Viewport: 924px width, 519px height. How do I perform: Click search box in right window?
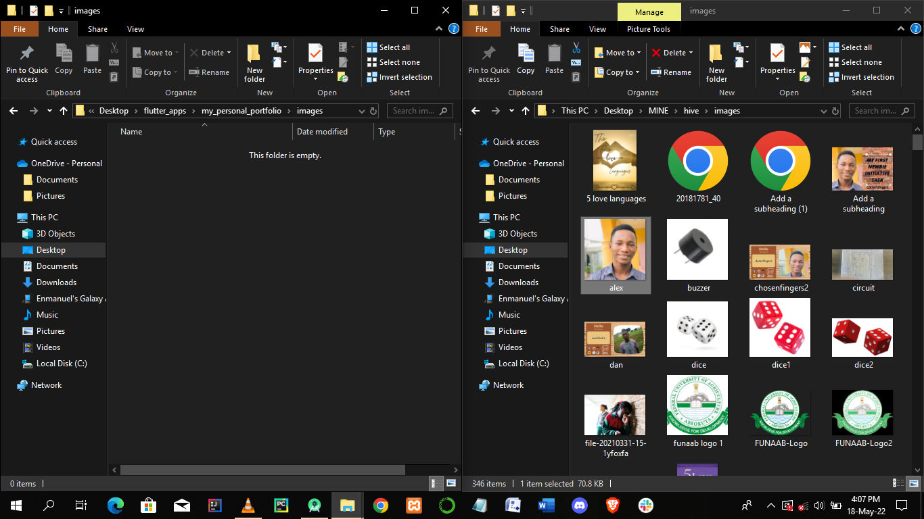click(x=881, y=111)
